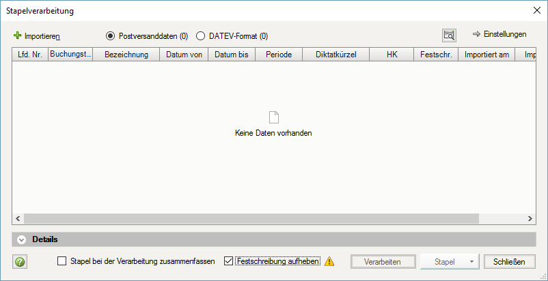Open the preview magnifier icon button
This screenshot has width=548, height=281.
tap(449, 35)
